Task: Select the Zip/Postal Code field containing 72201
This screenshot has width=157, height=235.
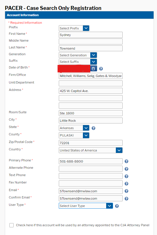Action: pyautogui.click(x=91, y=143)
